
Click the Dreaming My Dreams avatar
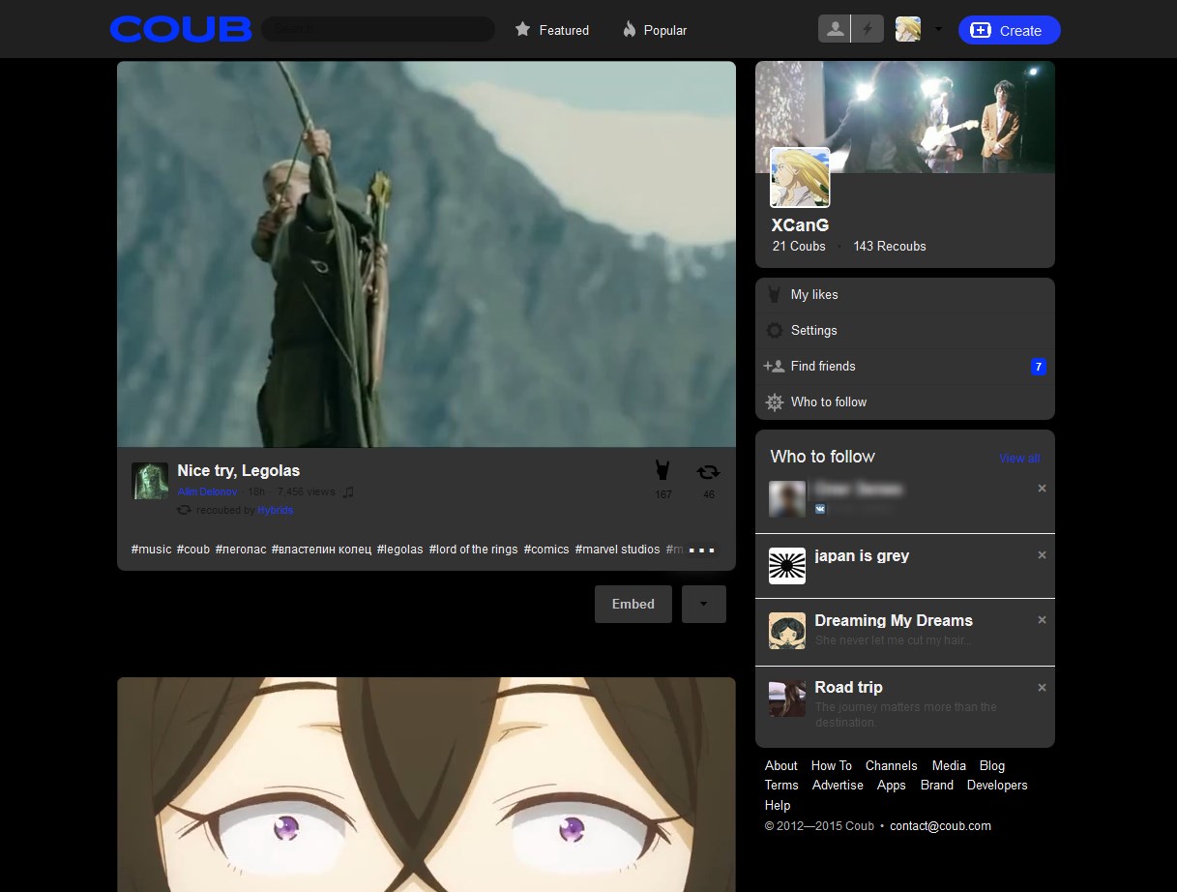787,631
